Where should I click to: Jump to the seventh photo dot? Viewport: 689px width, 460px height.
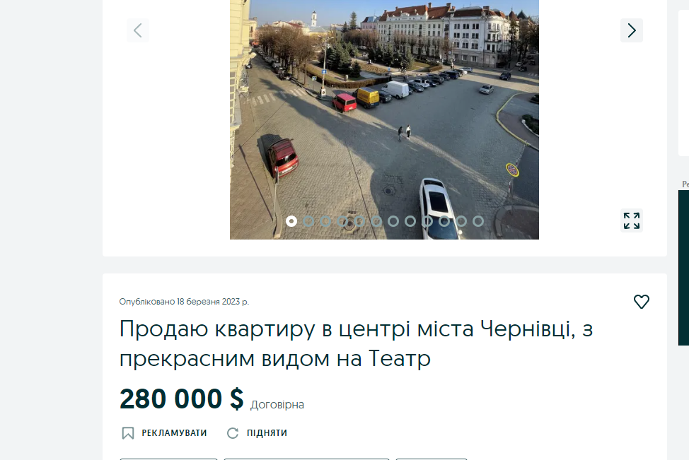(393, 221)
